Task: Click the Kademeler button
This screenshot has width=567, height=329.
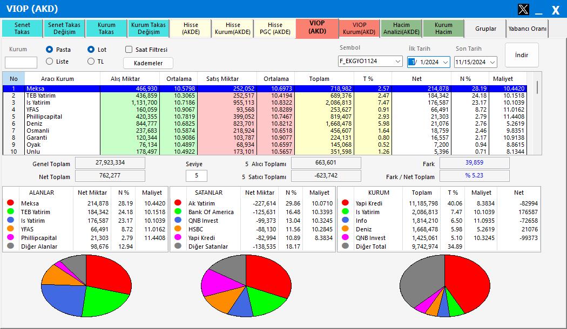Action: tap(148, 63)
